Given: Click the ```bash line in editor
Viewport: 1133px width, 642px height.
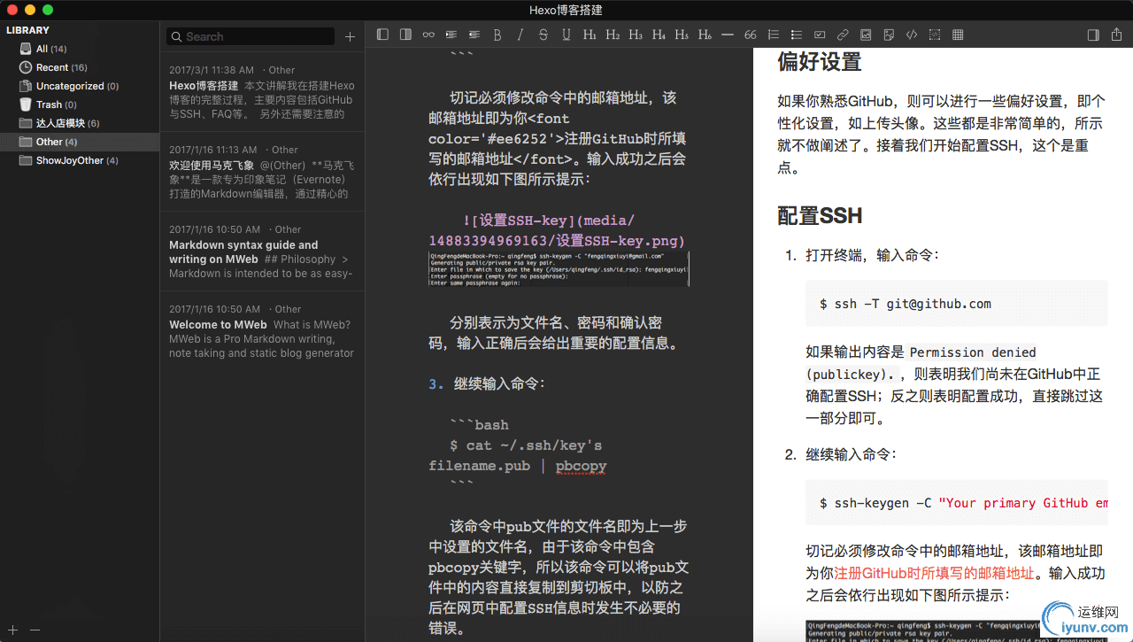Looking at the screenshot, I should [479, 425].
